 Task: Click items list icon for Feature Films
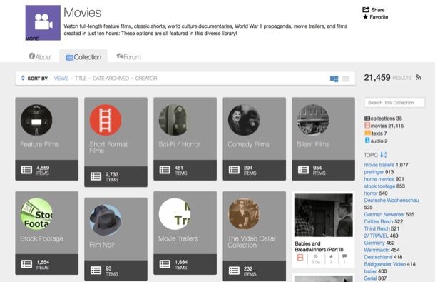click(x=26, y=170)
